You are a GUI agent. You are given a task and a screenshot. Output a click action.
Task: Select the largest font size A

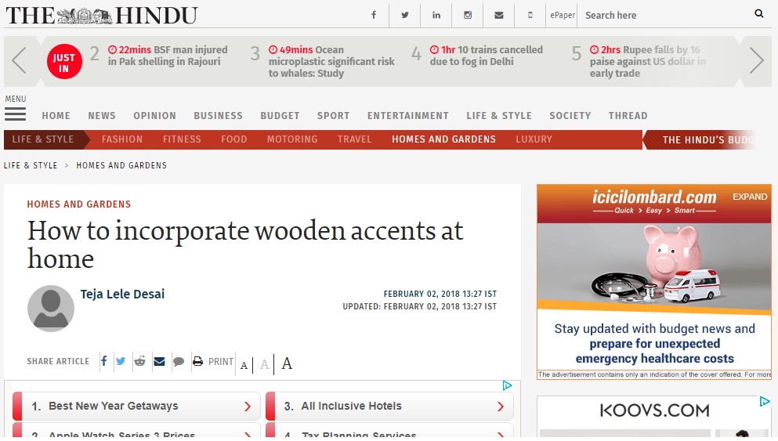[287, 363]
